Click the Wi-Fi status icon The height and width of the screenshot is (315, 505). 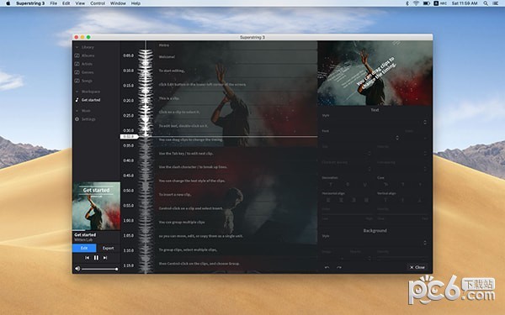click(x=416, y=3)
